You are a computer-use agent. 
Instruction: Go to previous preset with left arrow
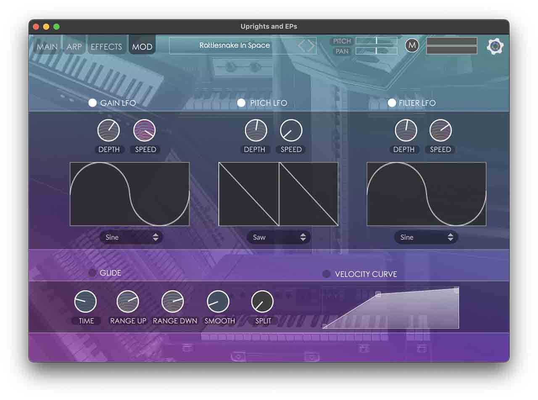coord(301,46)
